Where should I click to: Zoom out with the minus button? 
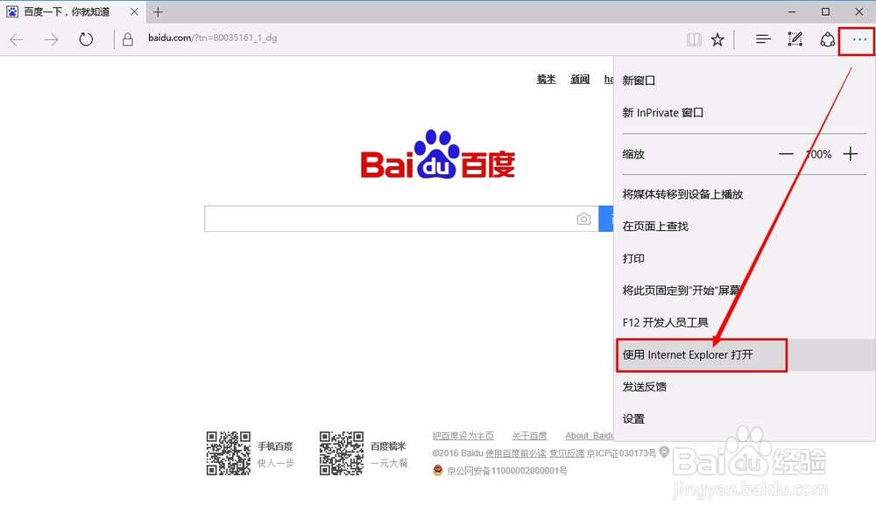786,154
